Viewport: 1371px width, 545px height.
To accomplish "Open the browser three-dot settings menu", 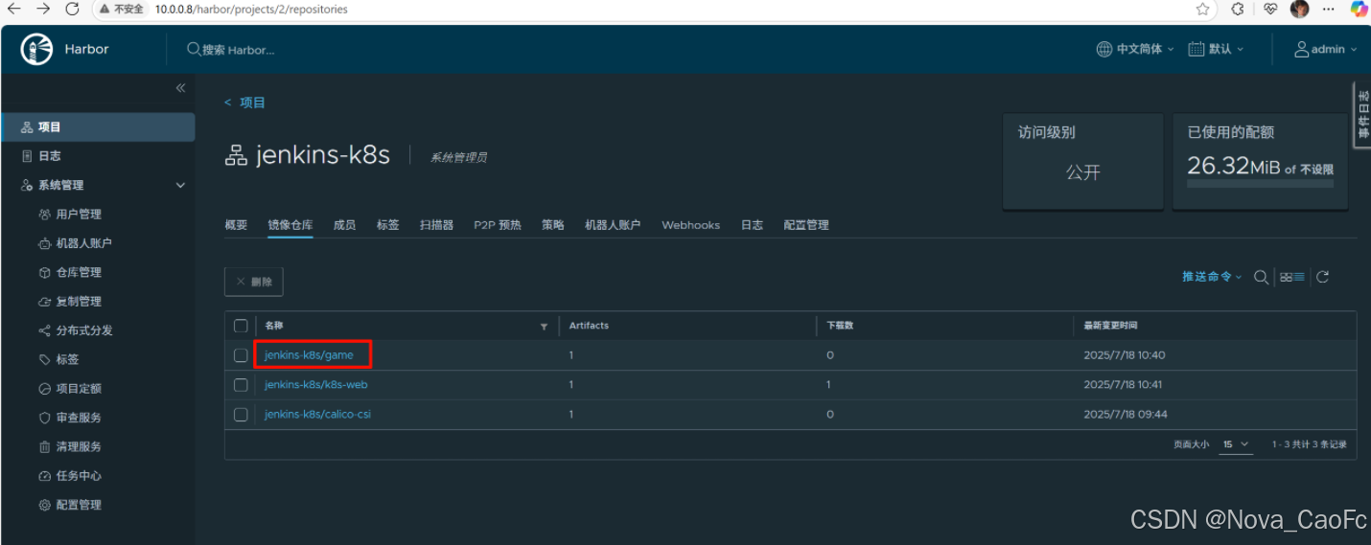I will point(1329,9).
